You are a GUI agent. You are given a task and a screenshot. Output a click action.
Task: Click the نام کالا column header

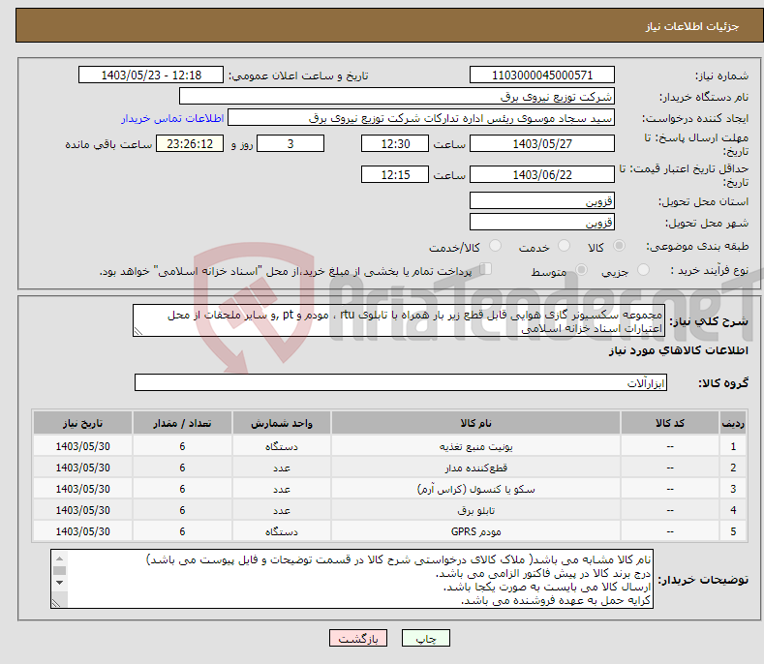(475, 423)
